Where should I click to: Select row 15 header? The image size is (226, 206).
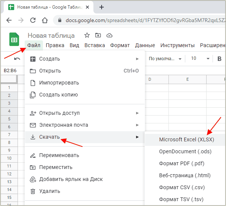point(9,198)
